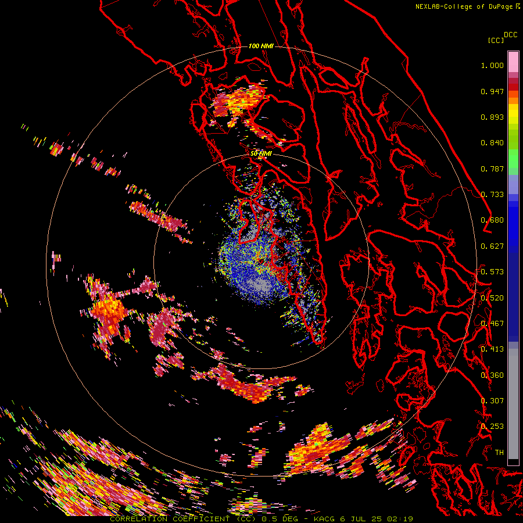This screenshot has width=523, height=523.
Task: Click the 0.733 scale value
Action: tap(492, 195)
